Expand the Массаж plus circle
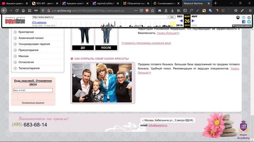The image size is (254, 142). [x=15, y=56]
